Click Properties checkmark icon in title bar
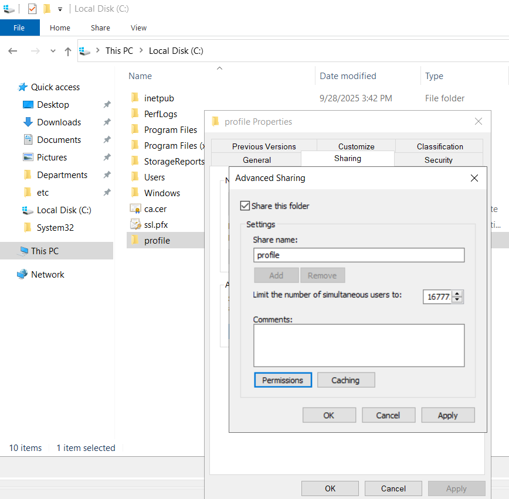The height and width of the screenshot is (499, 509). tap(32, 9)
